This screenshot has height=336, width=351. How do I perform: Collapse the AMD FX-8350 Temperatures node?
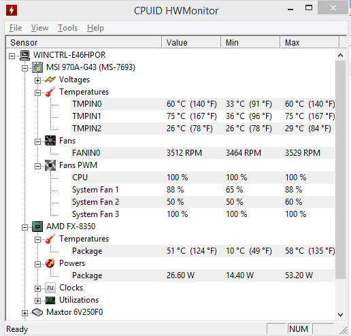[37, 239]
